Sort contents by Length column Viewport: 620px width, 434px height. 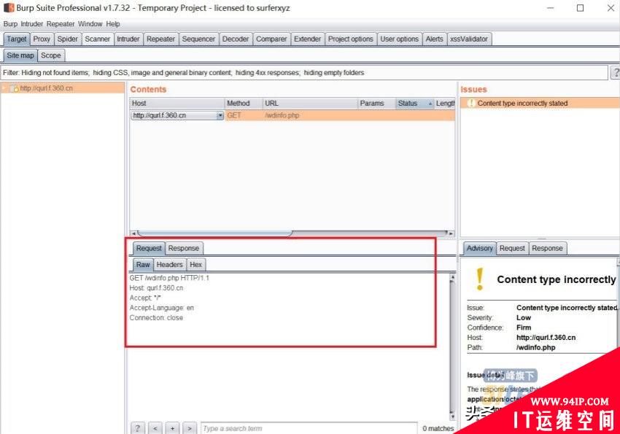pos(445,103)
